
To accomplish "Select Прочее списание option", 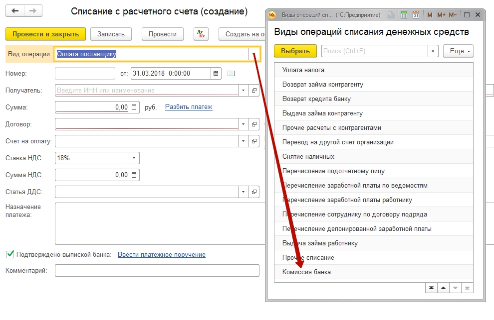I will [374, 258].
